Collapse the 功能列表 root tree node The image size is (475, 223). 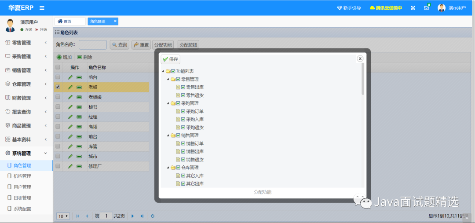coord(163,71)
